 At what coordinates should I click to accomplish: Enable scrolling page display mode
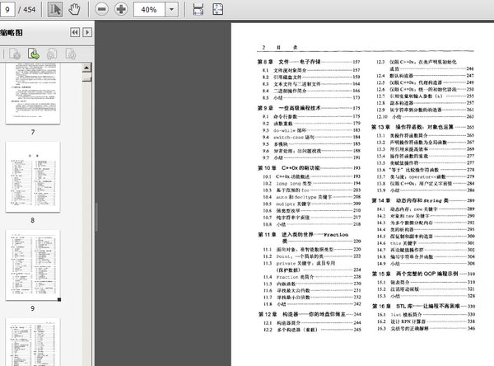[x=198, y=9]
